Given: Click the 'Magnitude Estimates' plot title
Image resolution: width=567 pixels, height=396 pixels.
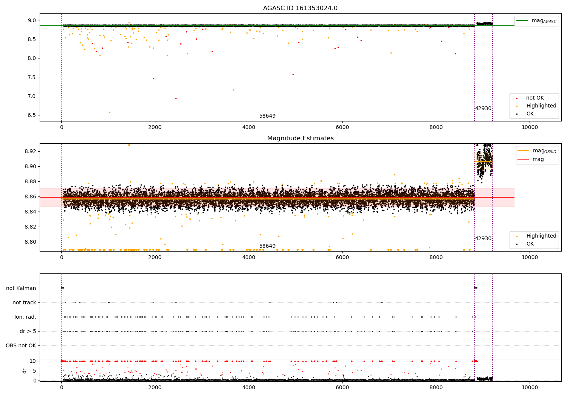Looking at the screenshot, I should coord(300,138).
